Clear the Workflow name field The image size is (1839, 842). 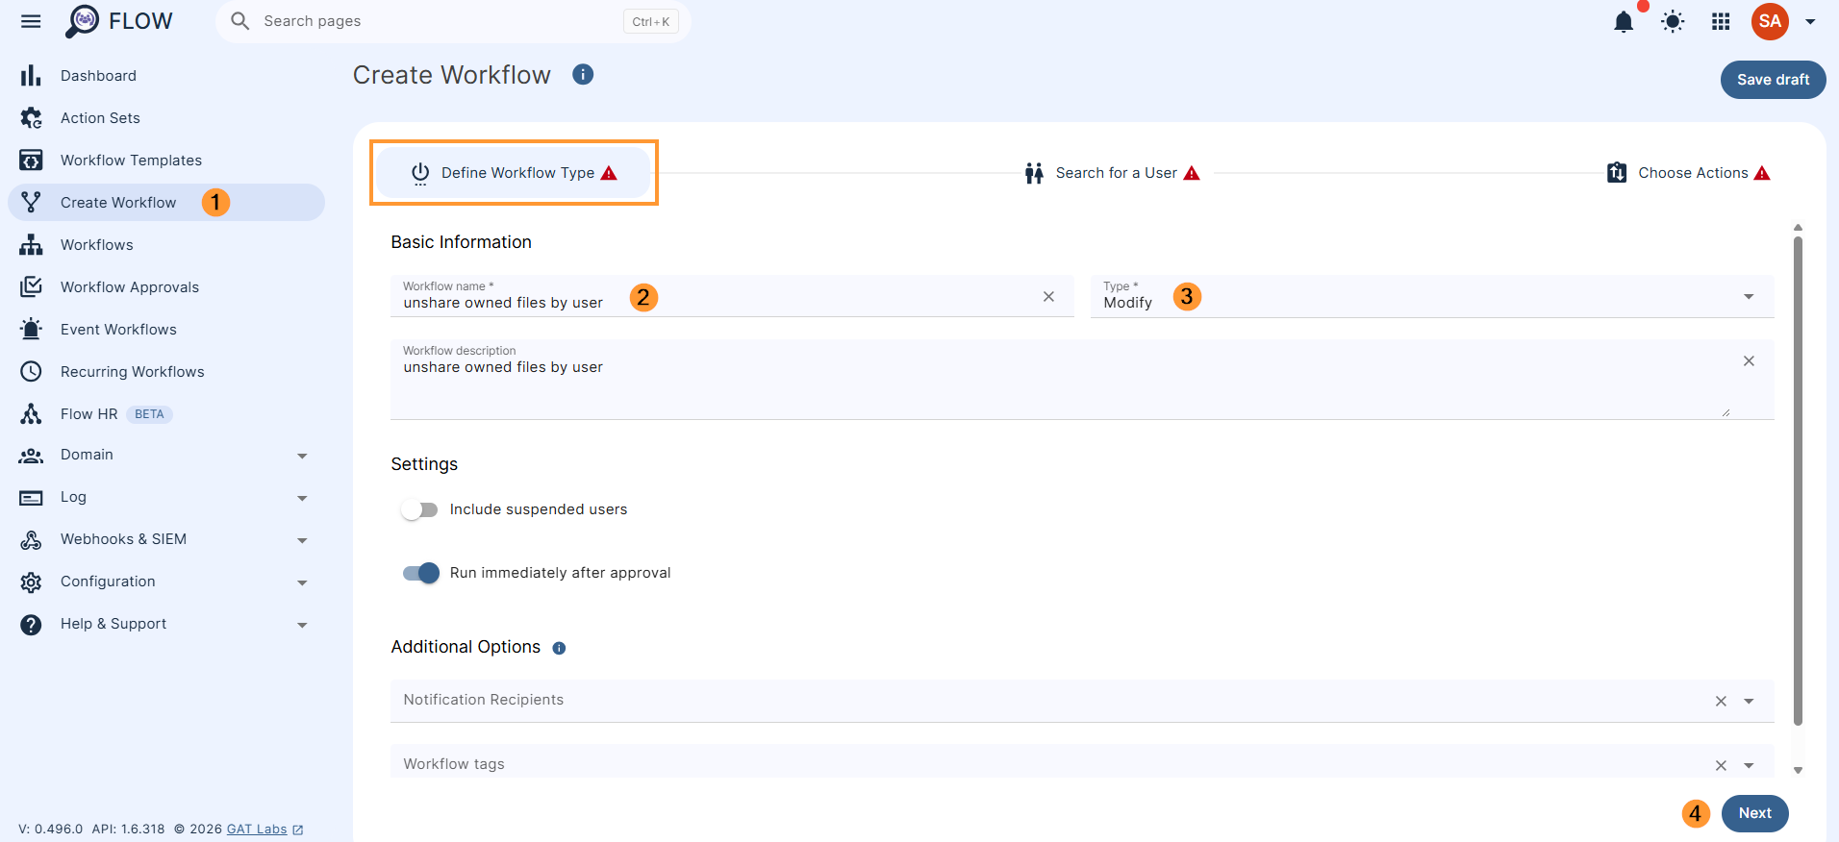pos(1048,296)
